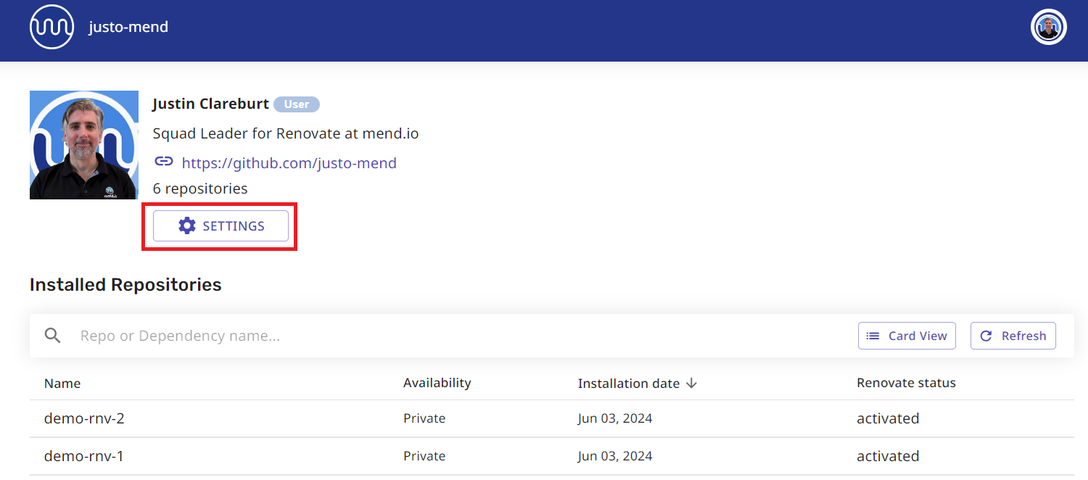Open the demo-rnv-2 repository row

(551, 418)
